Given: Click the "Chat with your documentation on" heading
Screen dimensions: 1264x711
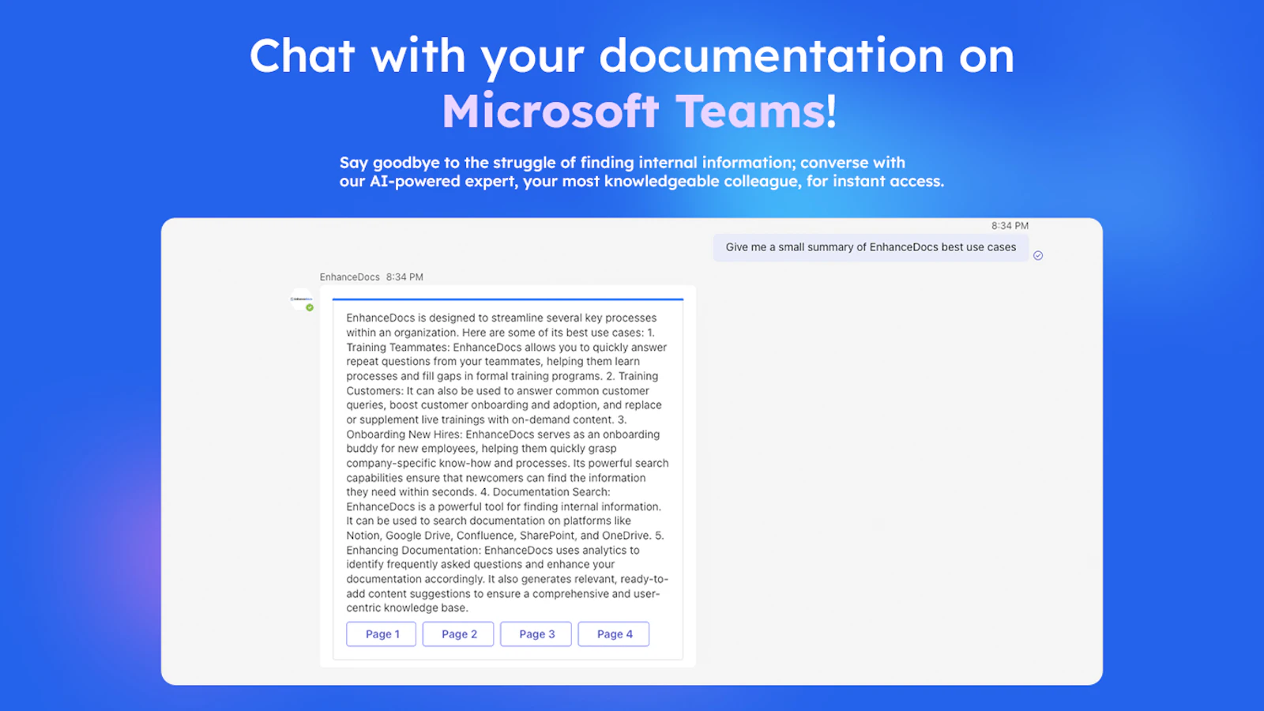Looking at the screenshot, I should tap(632, 56).
